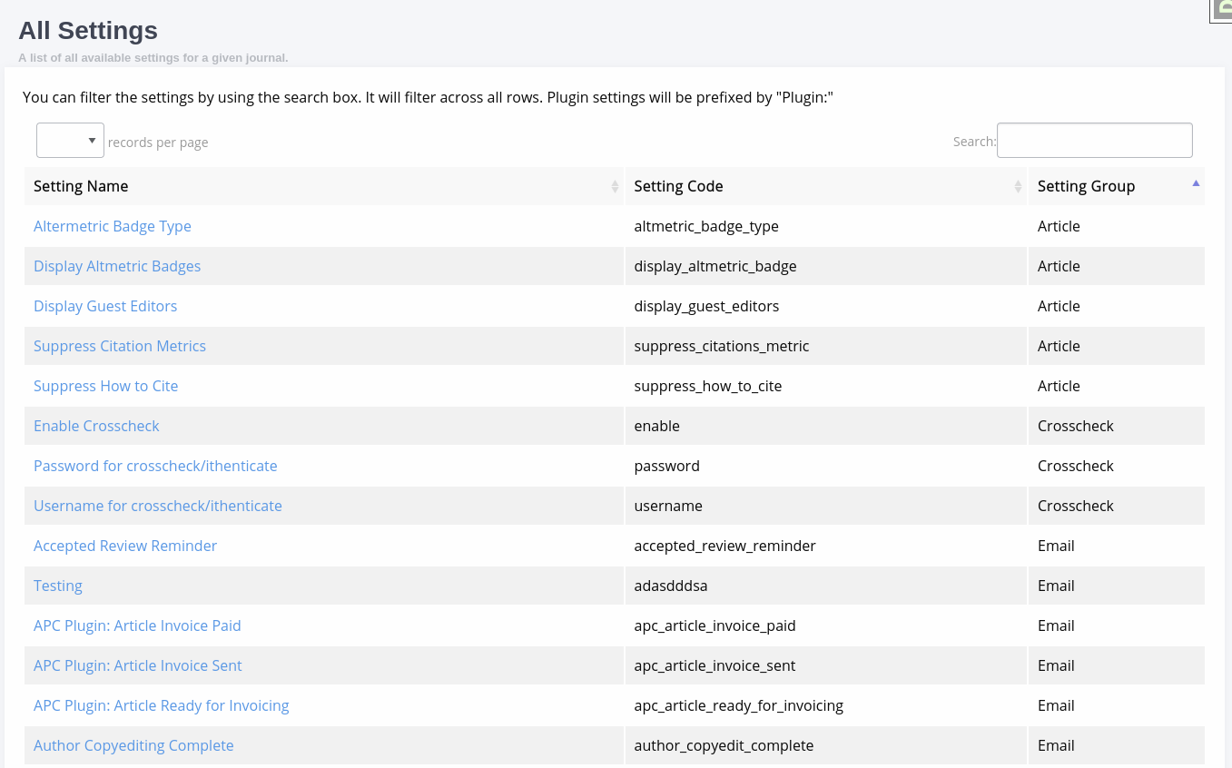The image size is (1232, 768).
Task: Select the suppress_citations_metric code cell
Action: pos(826,346)
